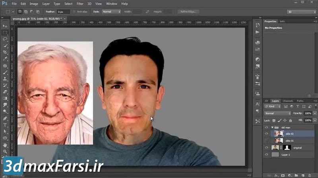Create new adjustment layer icon
This screenshot has height=178, width=318.
point(290,175)
